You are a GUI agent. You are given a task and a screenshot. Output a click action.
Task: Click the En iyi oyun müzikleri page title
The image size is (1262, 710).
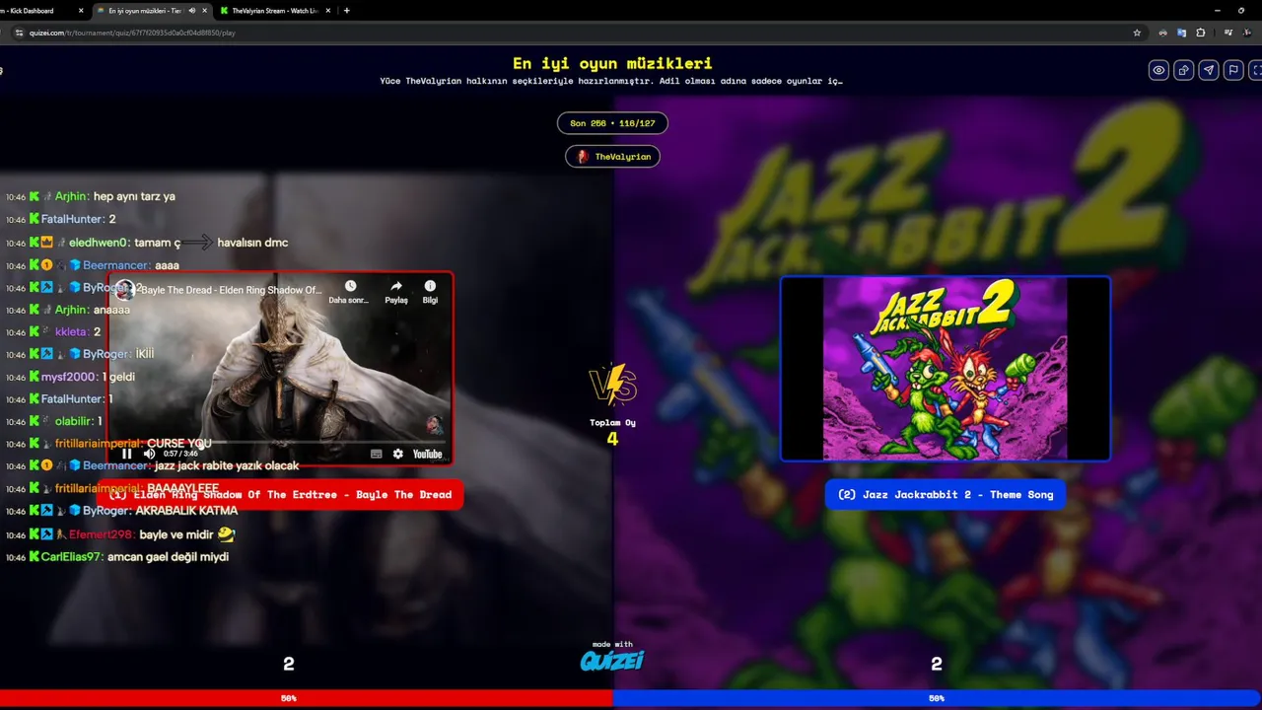click(x=612, y=63)
